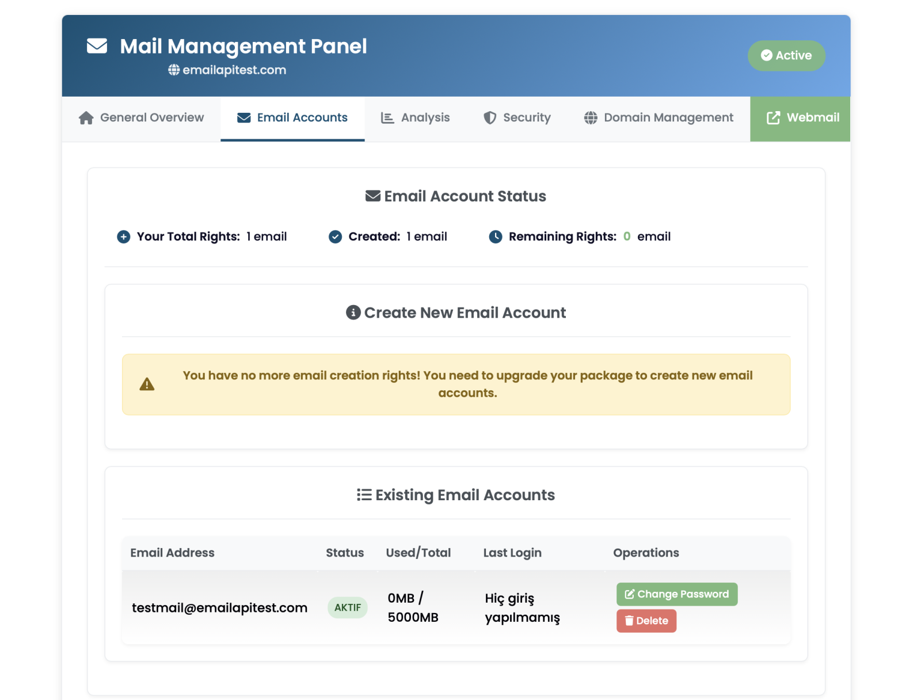This screenshot has width=921, height=700.
Task: Open the Security tab
Action: [517, 118]
